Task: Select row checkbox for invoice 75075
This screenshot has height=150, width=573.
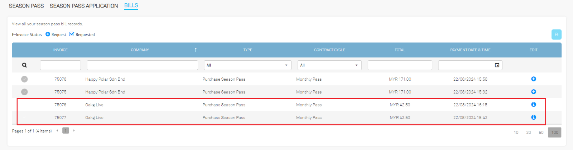Action: point(24,92)
